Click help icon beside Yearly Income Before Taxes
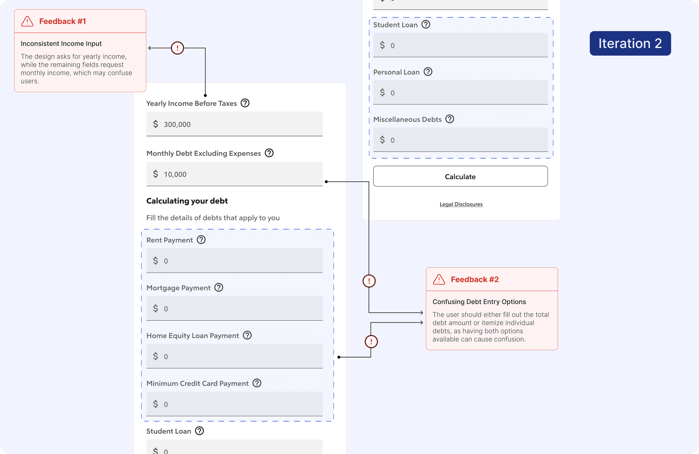The image size is (699, 454). (x=245, y=103)
